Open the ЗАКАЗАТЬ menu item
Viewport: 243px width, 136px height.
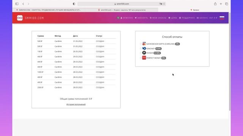click(x=141, y=18)
